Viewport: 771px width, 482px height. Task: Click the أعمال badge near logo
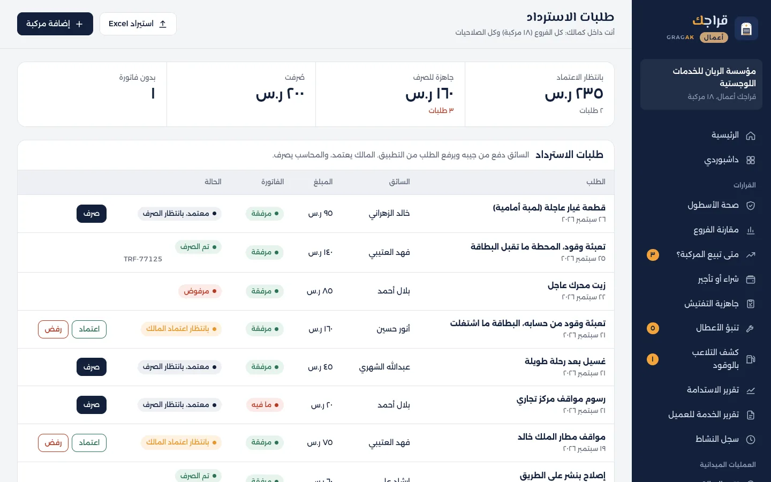(x=714, y=37)
